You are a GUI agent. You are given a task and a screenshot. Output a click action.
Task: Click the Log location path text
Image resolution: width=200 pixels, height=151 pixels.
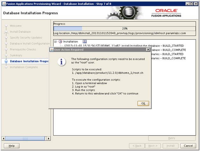point(119,33)
